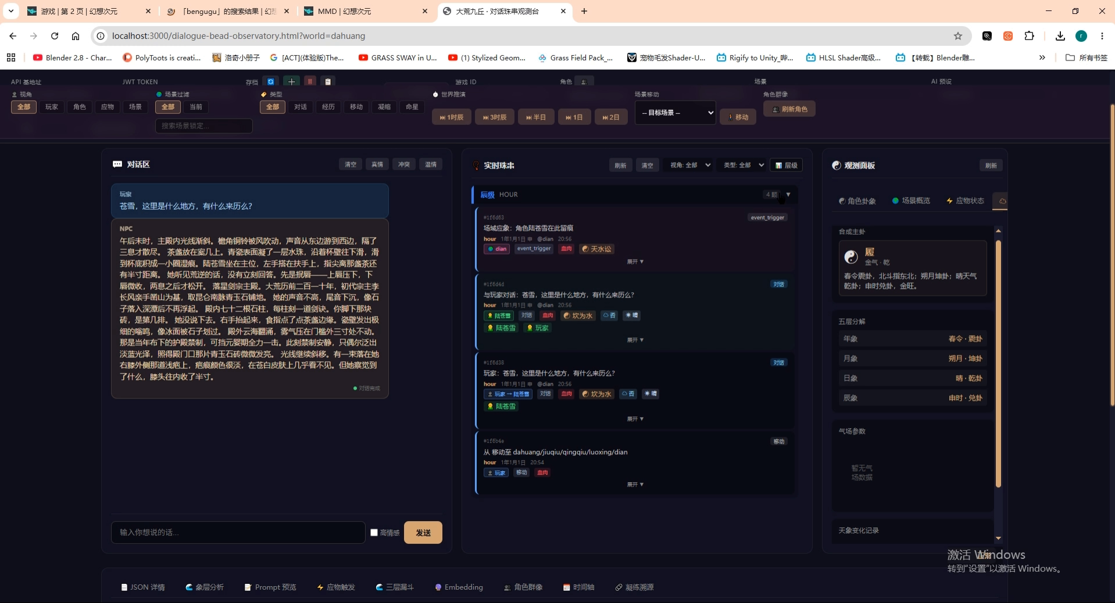The image size is (1115, 603).
Task: Click the 输入你想说的话 message input
Action: pyautogui.click(x=238, y=533)
